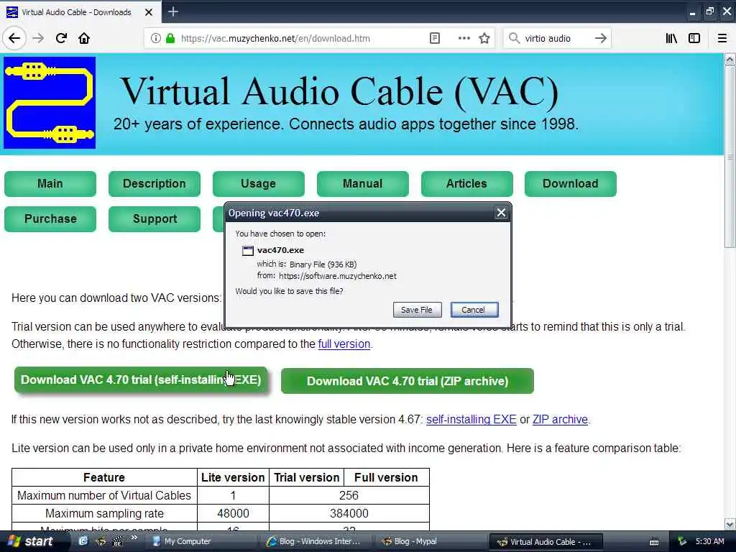Cancel the vac470.exe download dialog
Image resolution: width=736 pixels, height=552 pixels.
[x=474, y=310]
